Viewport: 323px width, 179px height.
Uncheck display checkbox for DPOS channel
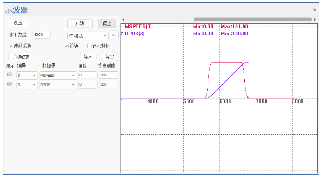(9, 84)
